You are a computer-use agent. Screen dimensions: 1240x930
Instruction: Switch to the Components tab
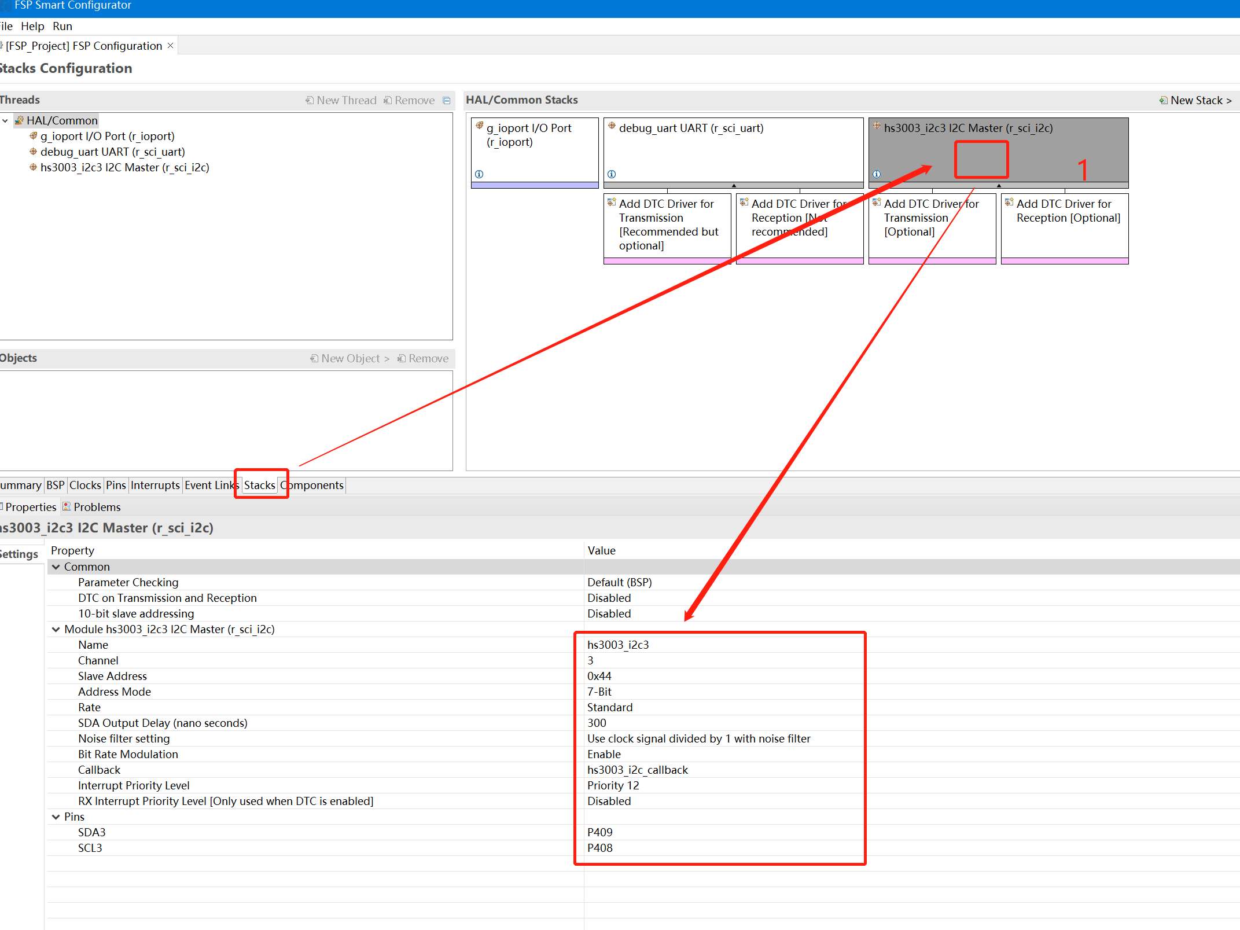(312, 485)
